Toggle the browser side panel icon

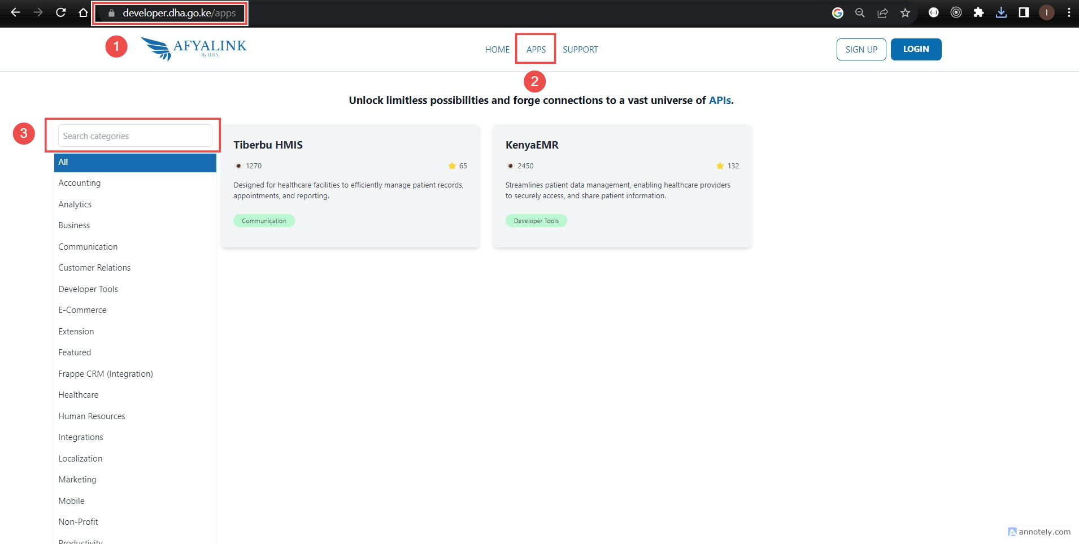(x=1024, y=12)
